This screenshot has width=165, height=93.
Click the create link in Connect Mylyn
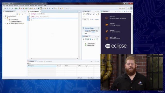pyautogui.click(x=93, y=32)
